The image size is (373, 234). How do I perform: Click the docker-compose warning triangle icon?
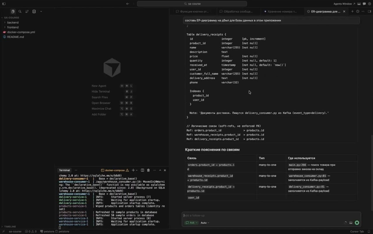tap(127, 170)
